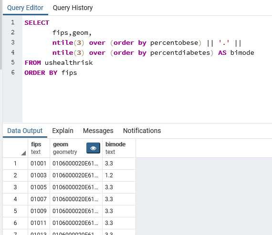Click the fips cell 01011
This screenshot has height=235, width=272.
tap(39, 223)
